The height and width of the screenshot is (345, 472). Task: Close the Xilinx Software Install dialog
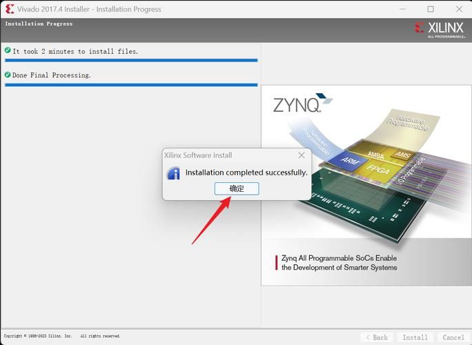click(302, 155)
